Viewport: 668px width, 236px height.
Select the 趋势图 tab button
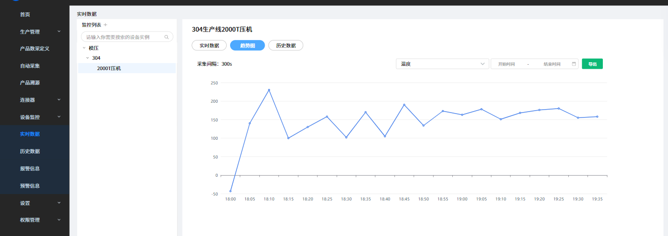(x=247, y=45)
